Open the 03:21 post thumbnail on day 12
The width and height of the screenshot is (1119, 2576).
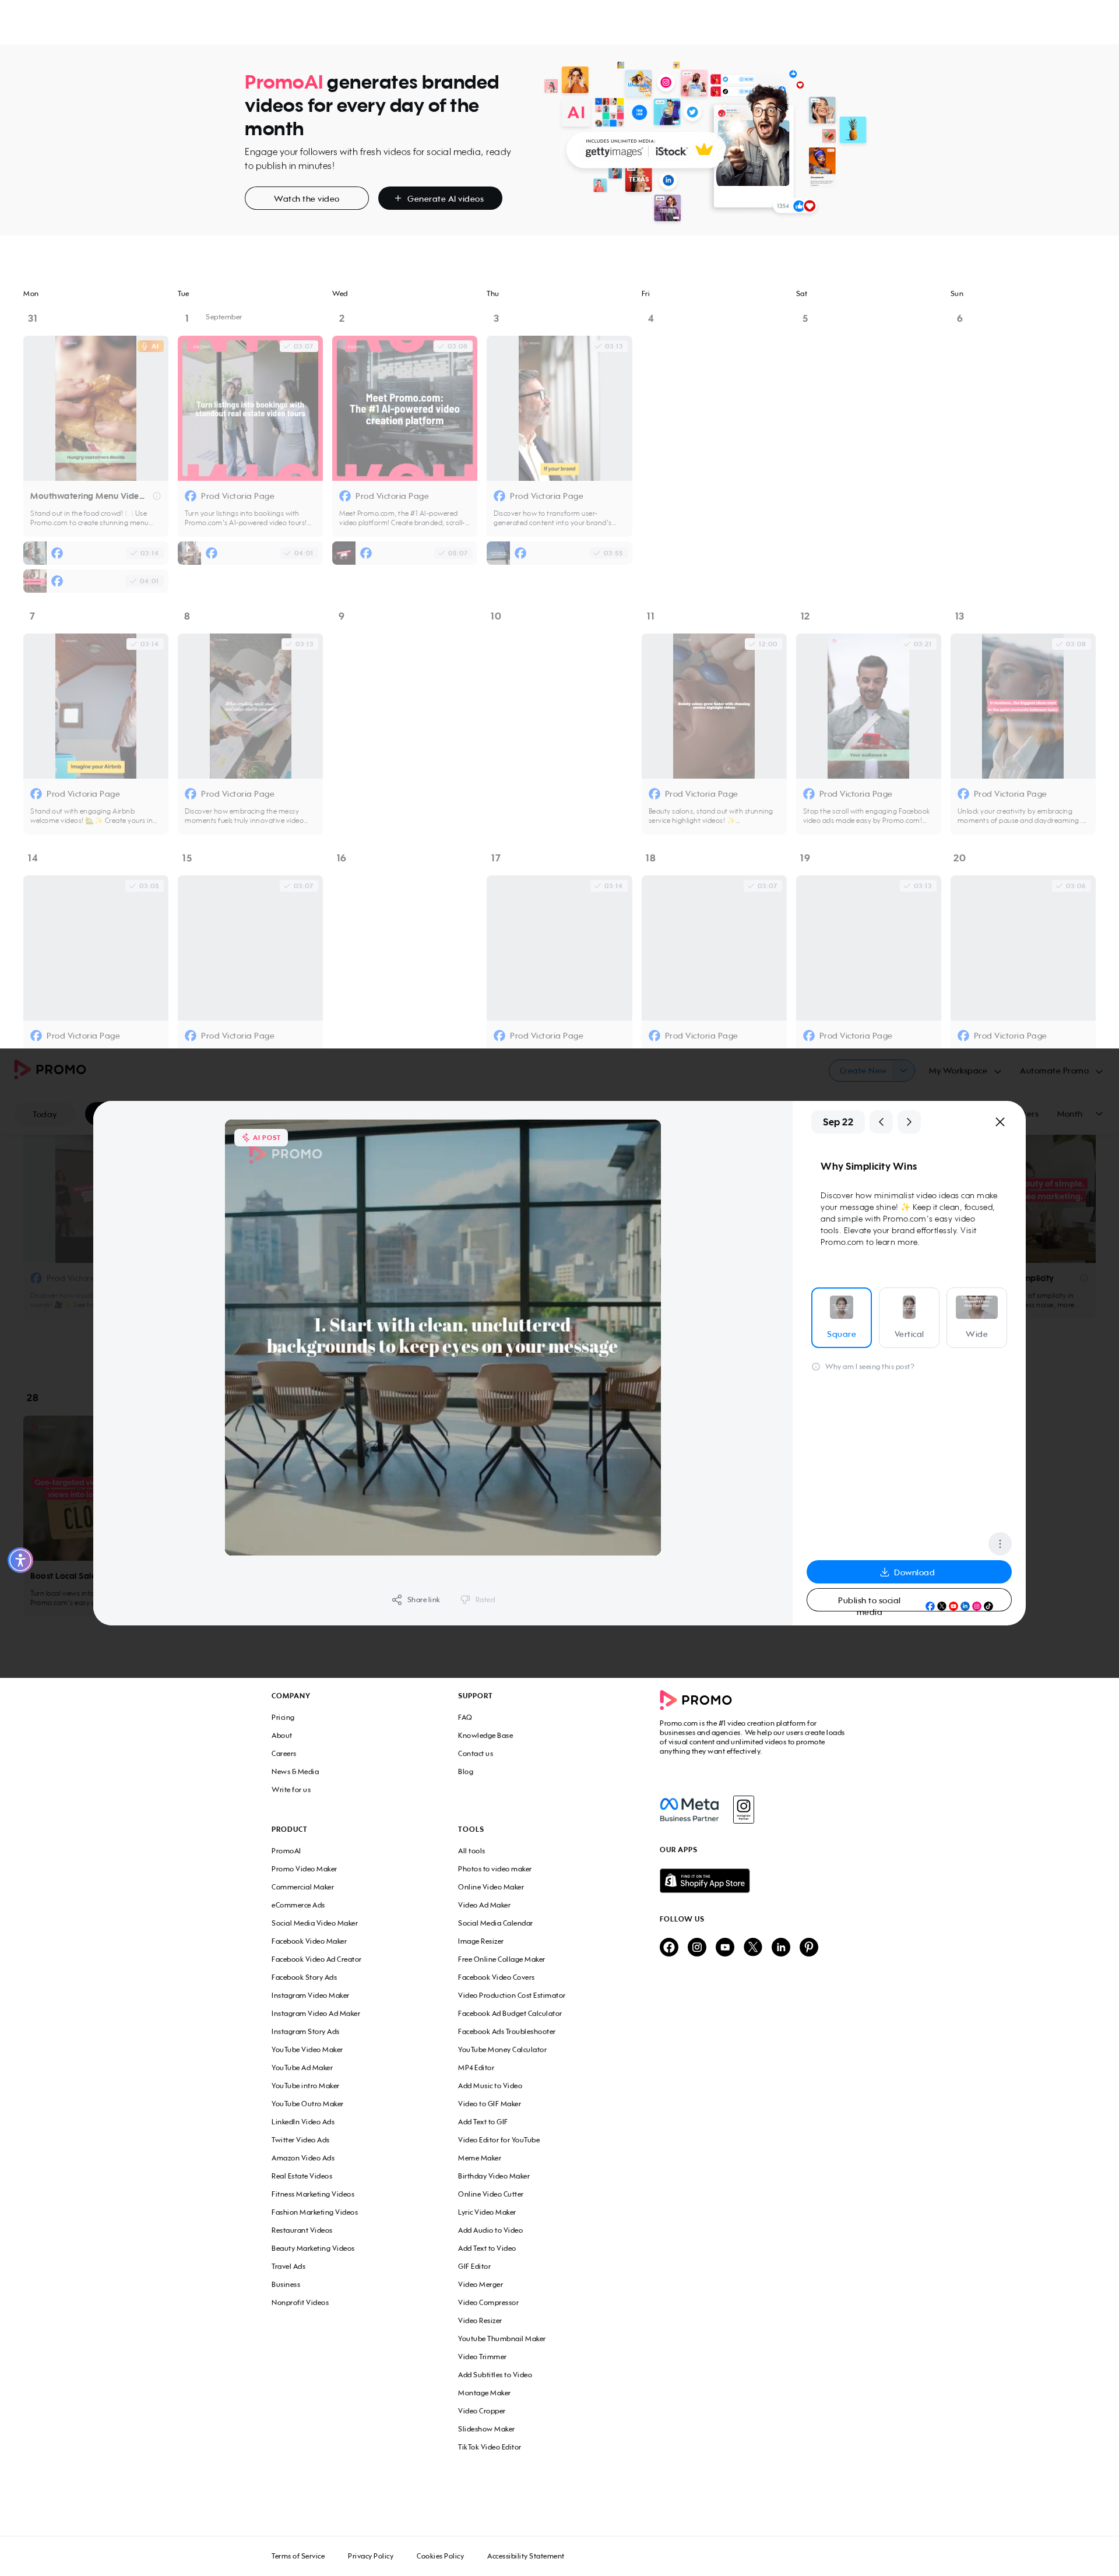pyautogui.click(x=868, y=706)
